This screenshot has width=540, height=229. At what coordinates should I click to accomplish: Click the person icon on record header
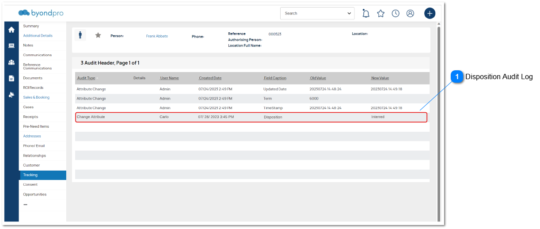pos(80,35)
